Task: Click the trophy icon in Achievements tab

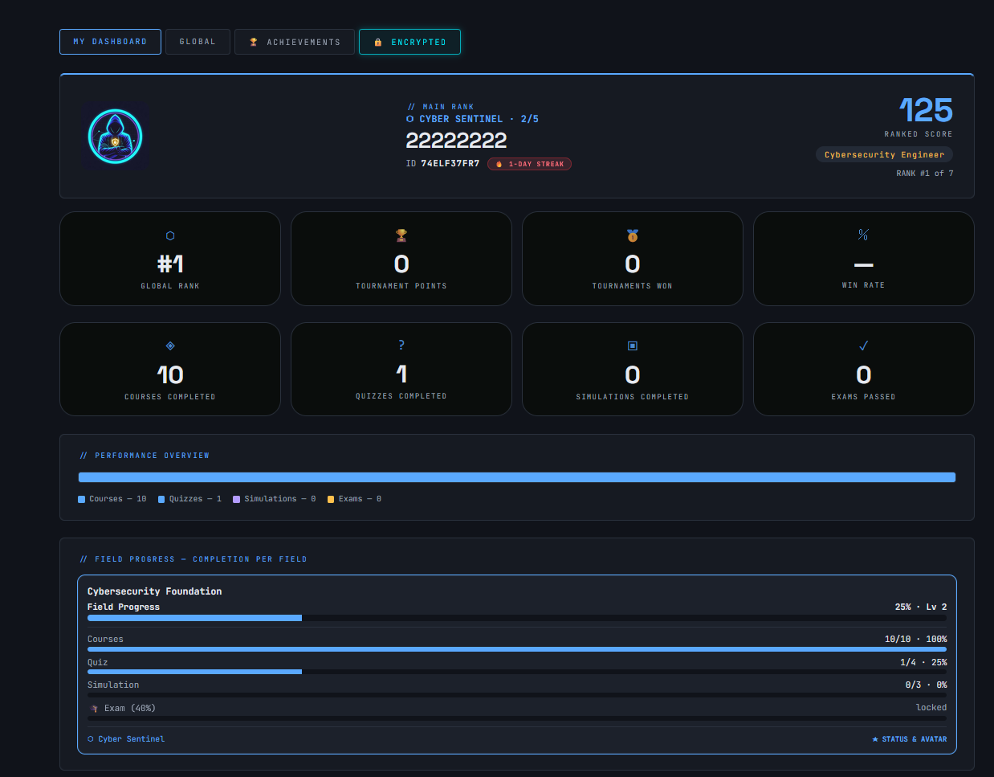Action: (254, 42)
